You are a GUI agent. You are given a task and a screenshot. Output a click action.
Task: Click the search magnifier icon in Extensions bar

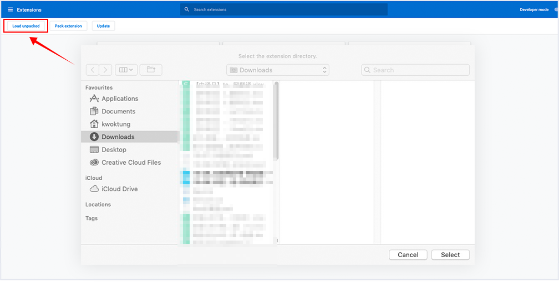coord(186,9)
